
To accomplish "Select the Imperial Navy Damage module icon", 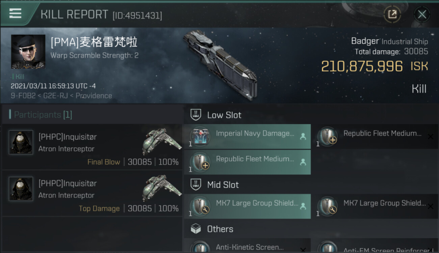I will (x=200, y=136).
